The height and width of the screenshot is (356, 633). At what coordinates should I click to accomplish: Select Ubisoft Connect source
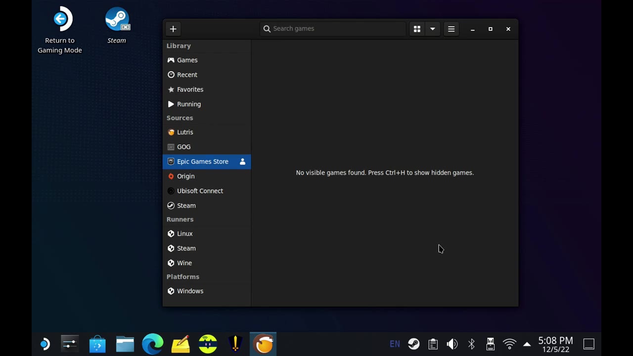point(207,191)
